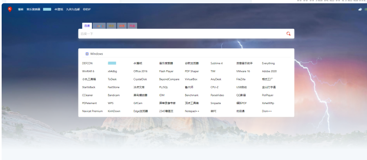Click the cloud weather icon
367x160 pixels.
(360, 9)
